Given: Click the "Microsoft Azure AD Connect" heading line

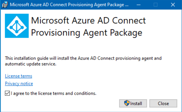Looking at the screenshot, I should [x=88, y=21].
